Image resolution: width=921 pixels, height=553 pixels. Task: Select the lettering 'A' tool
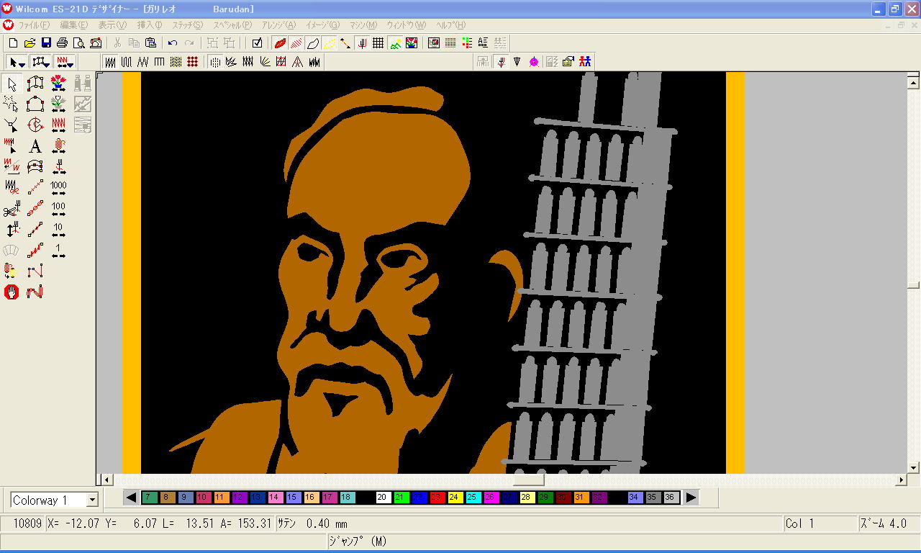[35, 146]
